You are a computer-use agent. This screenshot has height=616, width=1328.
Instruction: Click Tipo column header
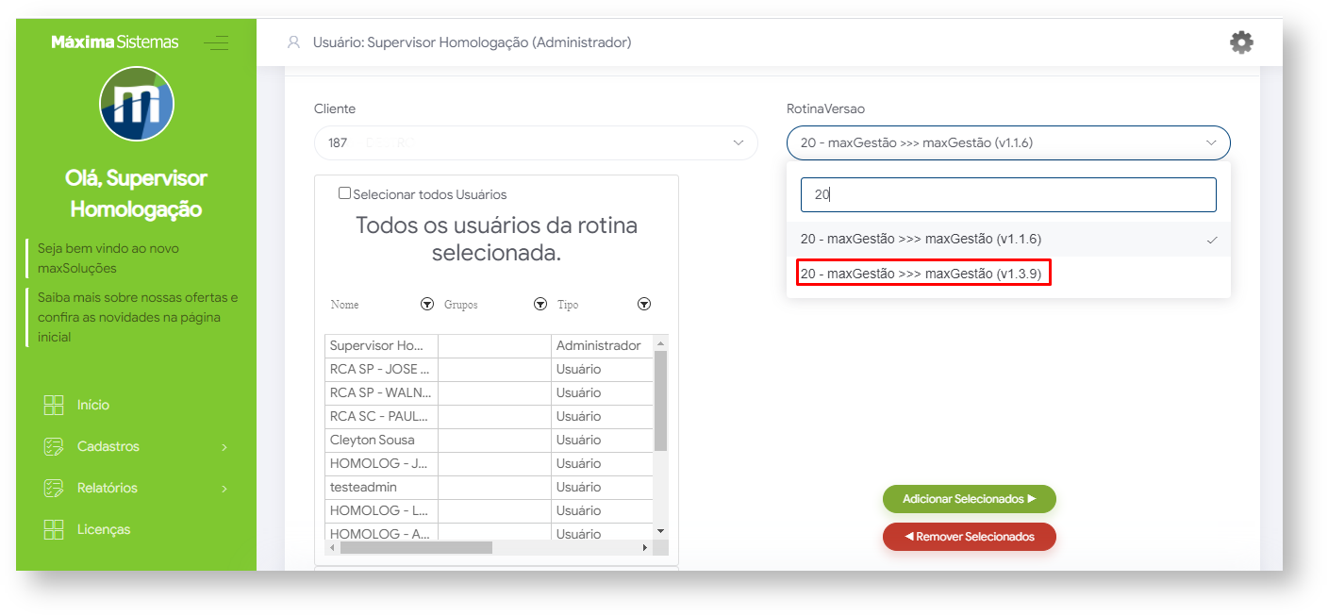568,305
